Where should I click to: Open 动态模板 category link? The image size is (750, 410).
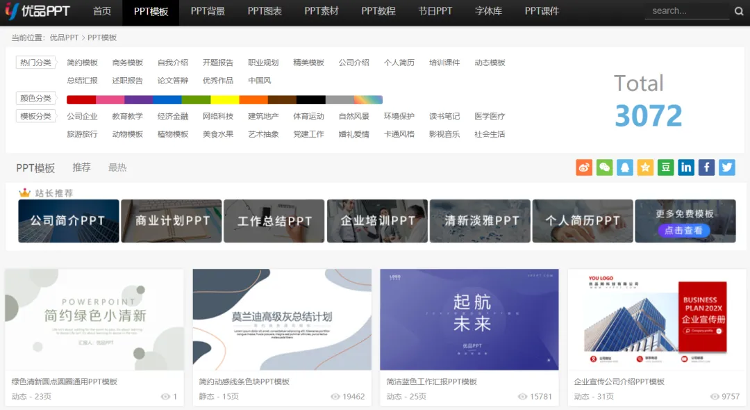tap(490, 63)
